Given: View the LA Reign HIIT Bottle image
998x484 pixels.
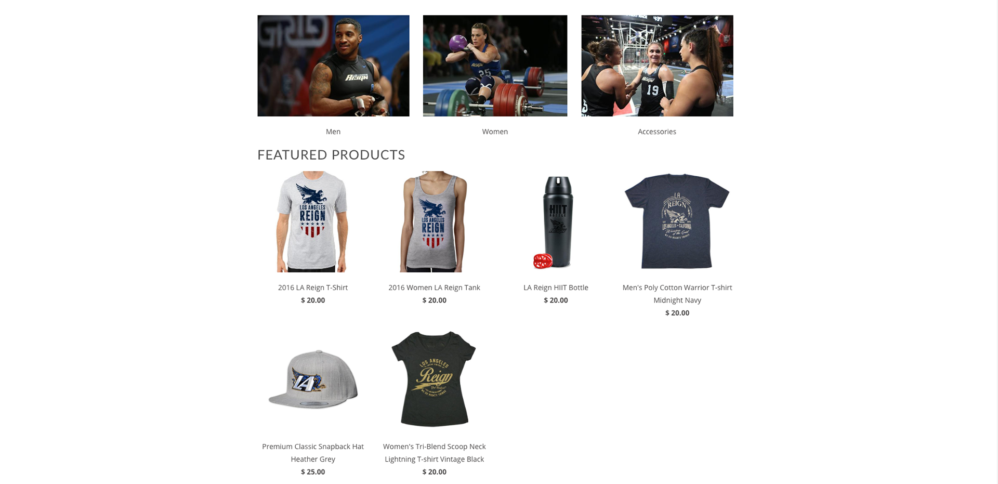Looking at the screenshot, I should pos(556,221).
